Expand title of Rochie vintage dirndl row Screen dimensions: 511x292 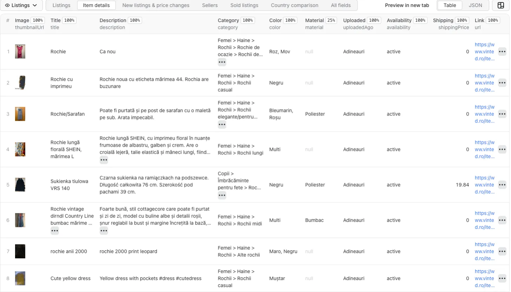(x=54, y=231)
